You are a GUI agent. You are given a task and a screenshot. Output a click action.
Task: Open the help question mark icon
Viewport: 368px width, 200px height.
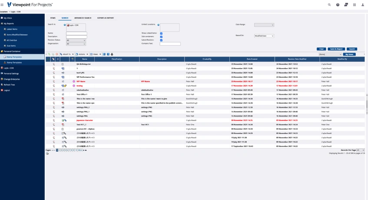338,4
